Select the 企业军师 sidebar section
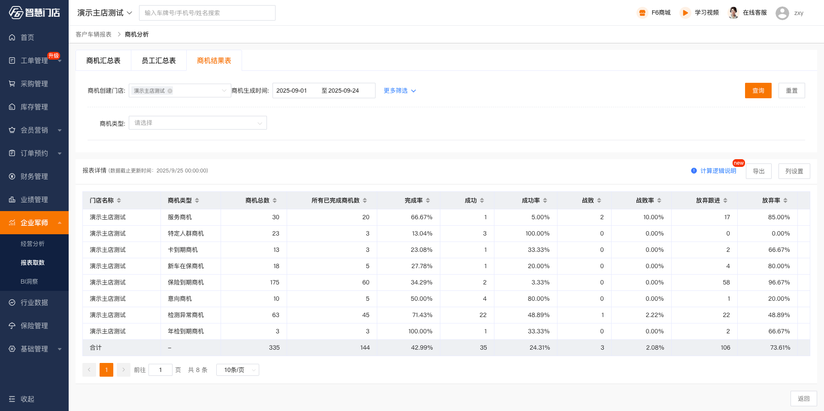824x411 pixels. (x=34, y=223)
